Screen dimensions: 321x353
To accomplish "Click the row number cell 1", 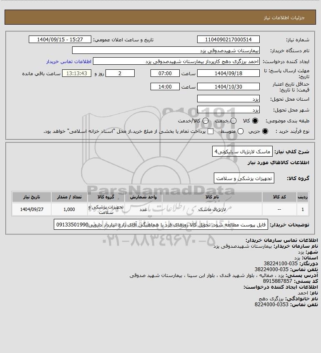I will pos(303,209).
